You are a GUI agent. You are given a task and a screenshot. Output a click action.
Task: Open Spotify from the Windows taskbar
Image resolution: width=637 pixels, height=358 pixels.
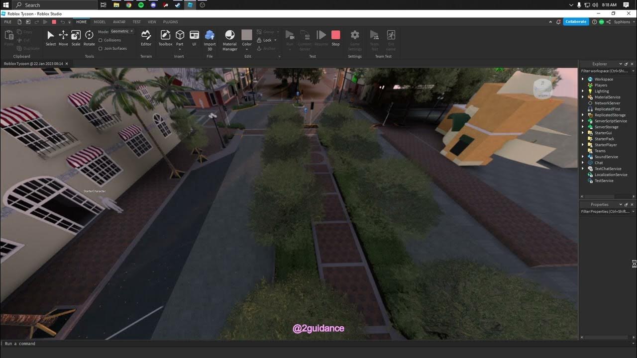point(141,5)
